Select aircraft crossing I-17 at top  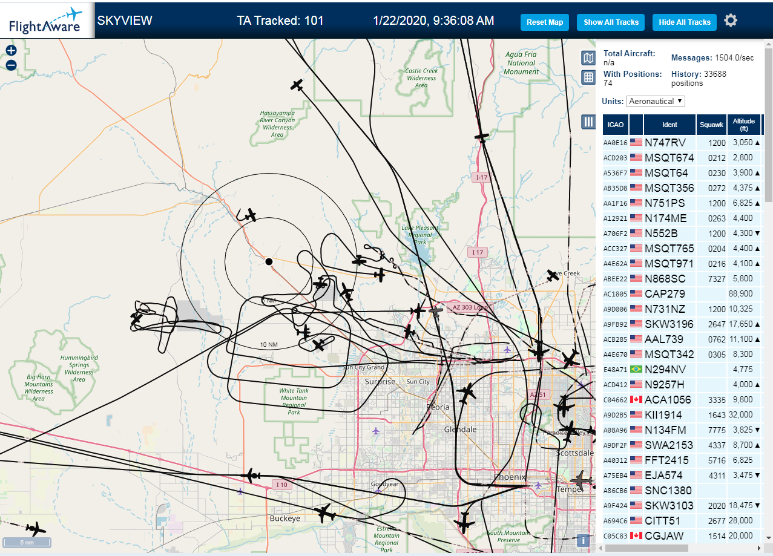coord(482,136)
